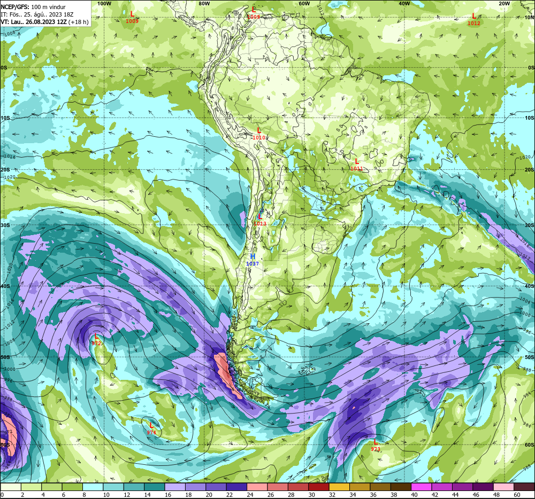Pick the pale cream 0–2 legend swatch

point(11,487)
